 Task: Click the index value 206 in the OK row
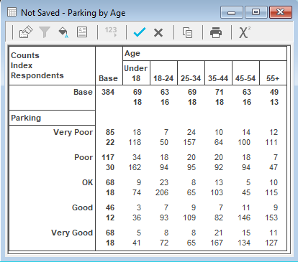tap(162, 192)
